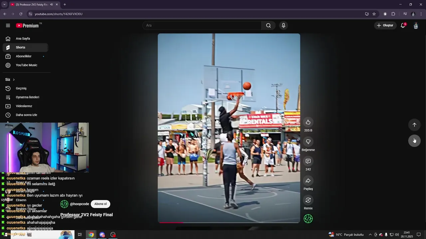Bookmark this page with the star icon
Image resolution: width=426 pixels, height=239 pixels.
tap(374, 14)
